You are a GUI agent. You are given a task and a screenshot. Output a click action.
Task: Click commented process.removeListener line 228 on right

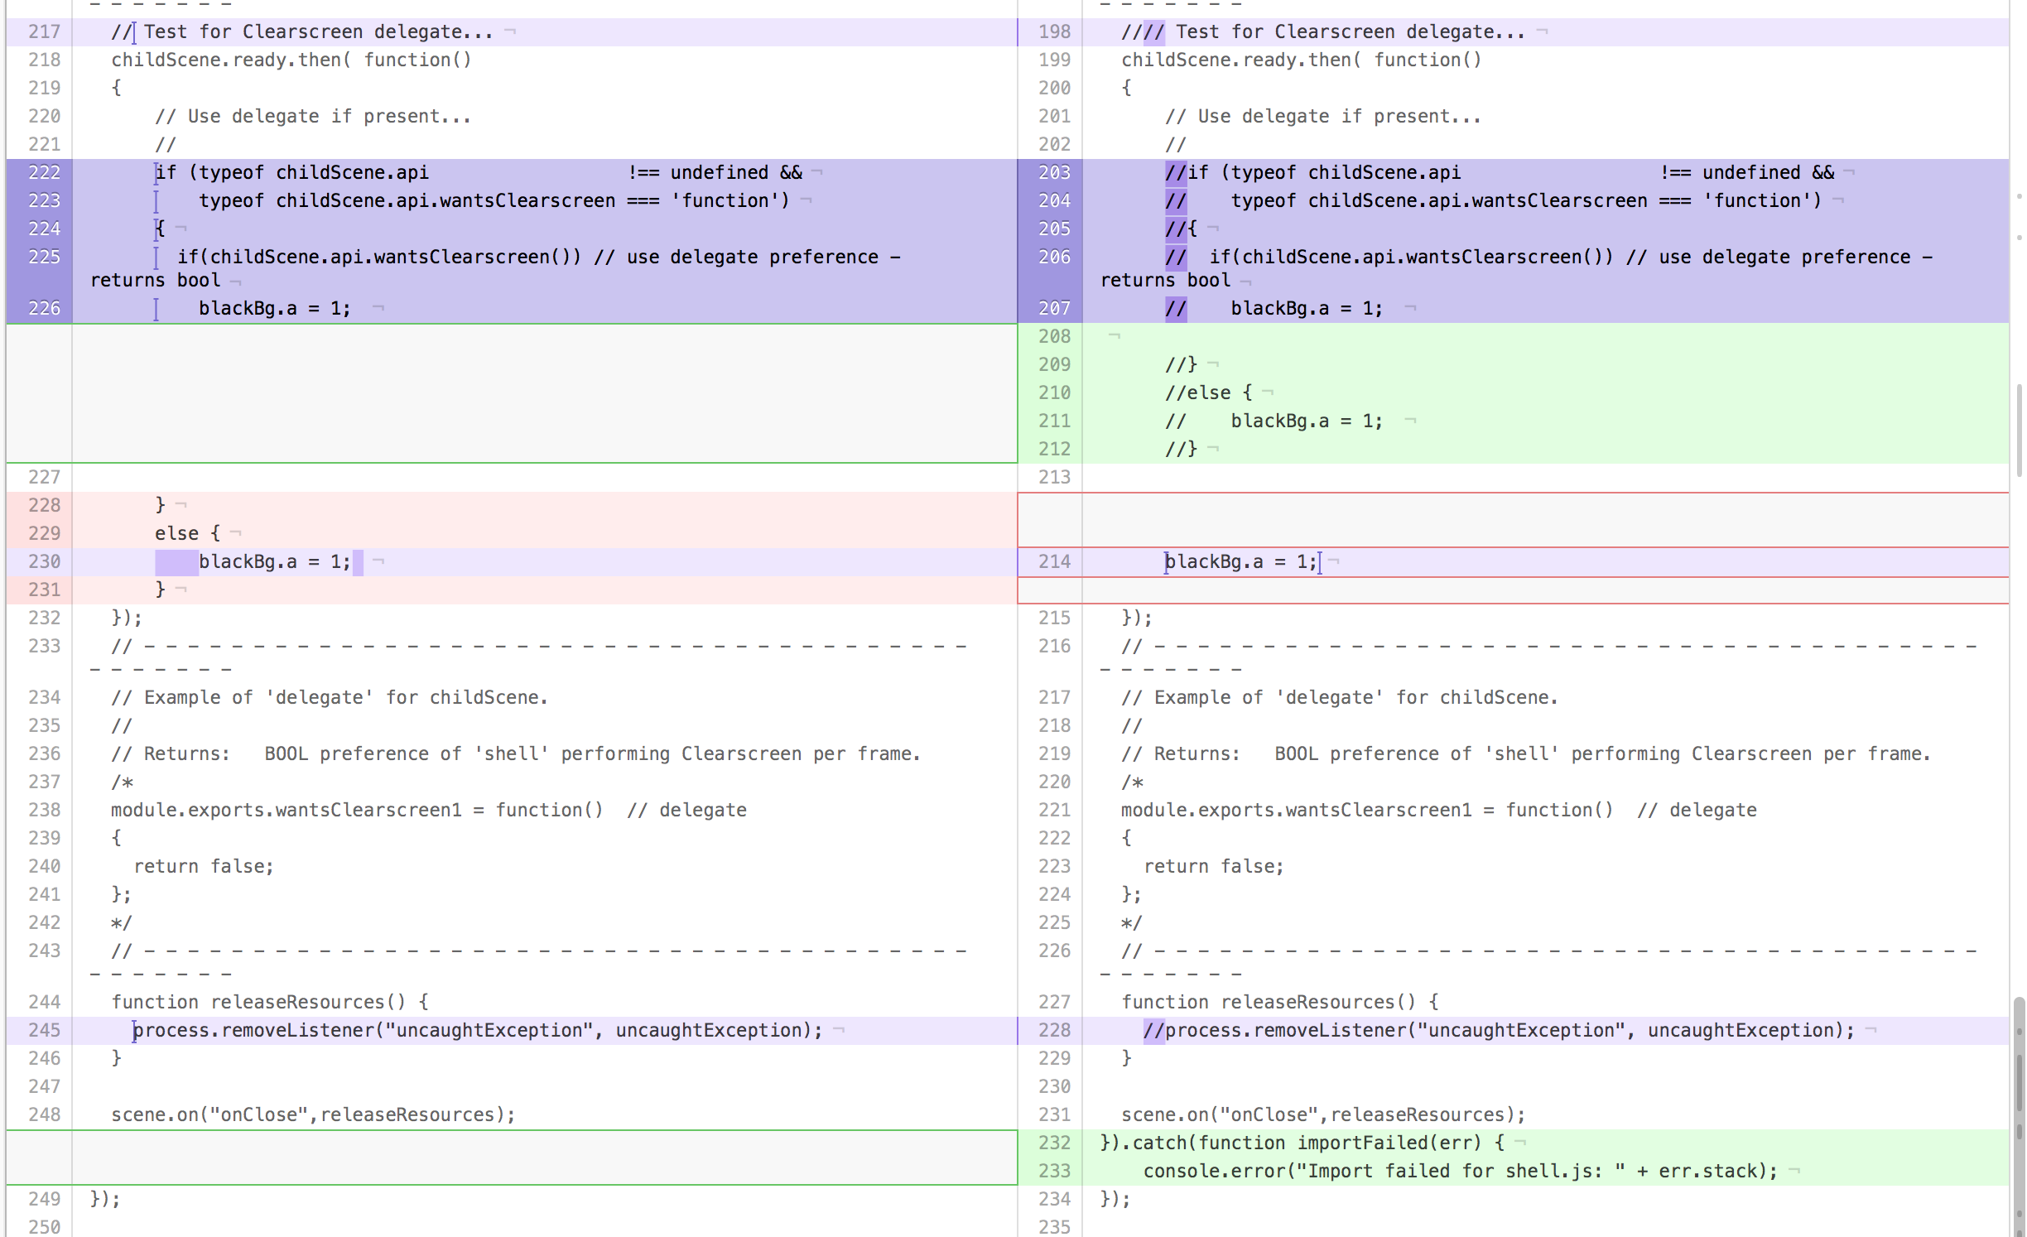click(1499, 1030)
